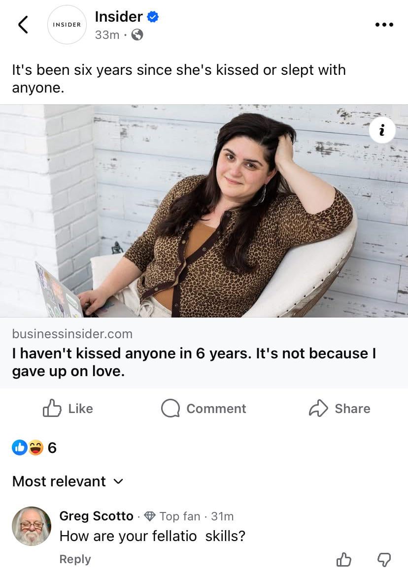Open the Insider page profile picture
Image resolution: width=408 pixels, height=574 pixels.
tap(67, 25)
